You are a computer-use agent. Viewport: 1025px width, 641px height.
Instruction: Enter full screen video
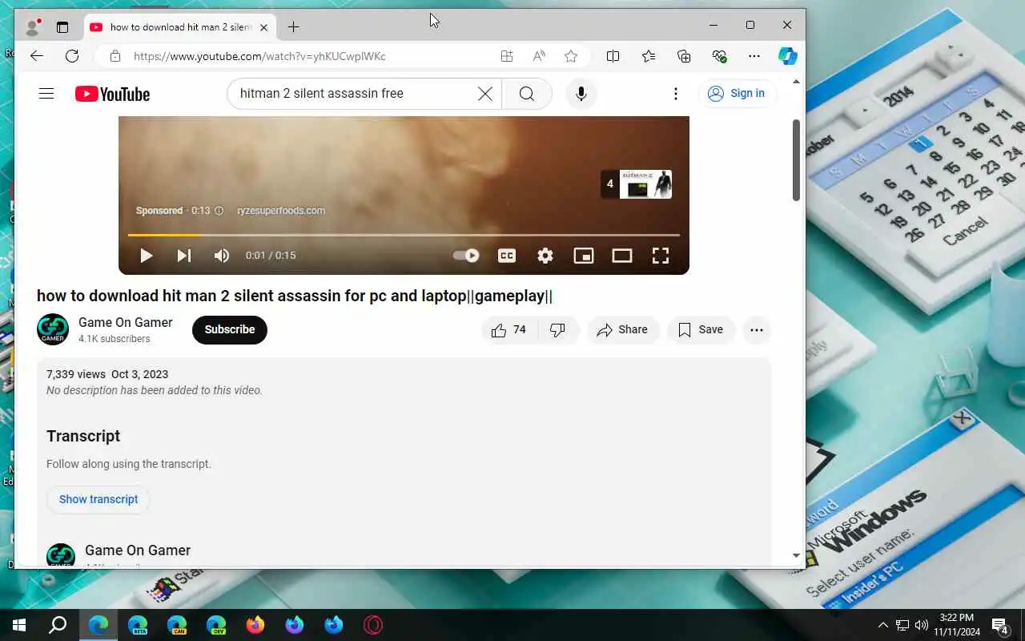[x=661, y=256]
